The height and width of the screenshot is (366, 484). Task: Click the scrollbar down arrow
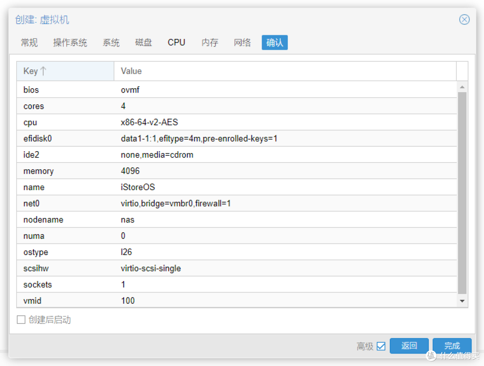coord(462,301)
